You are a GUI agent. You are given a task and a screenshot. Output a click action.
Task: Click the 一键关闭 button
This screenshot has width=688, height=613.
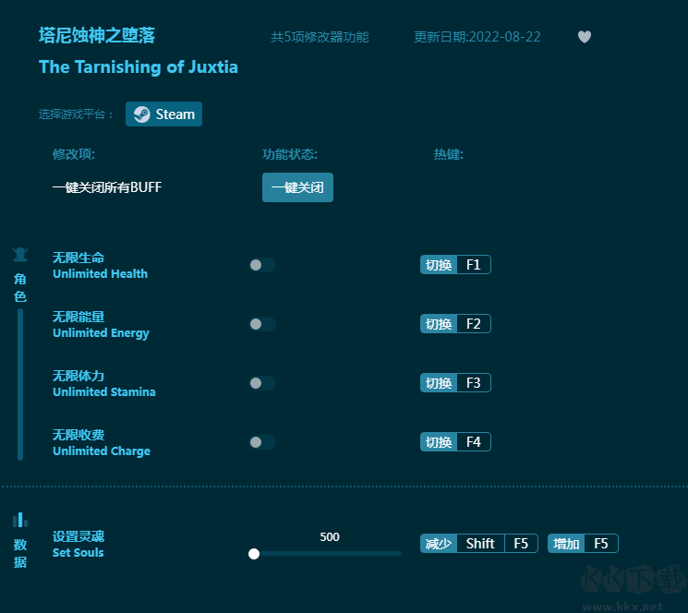point(297,187)
